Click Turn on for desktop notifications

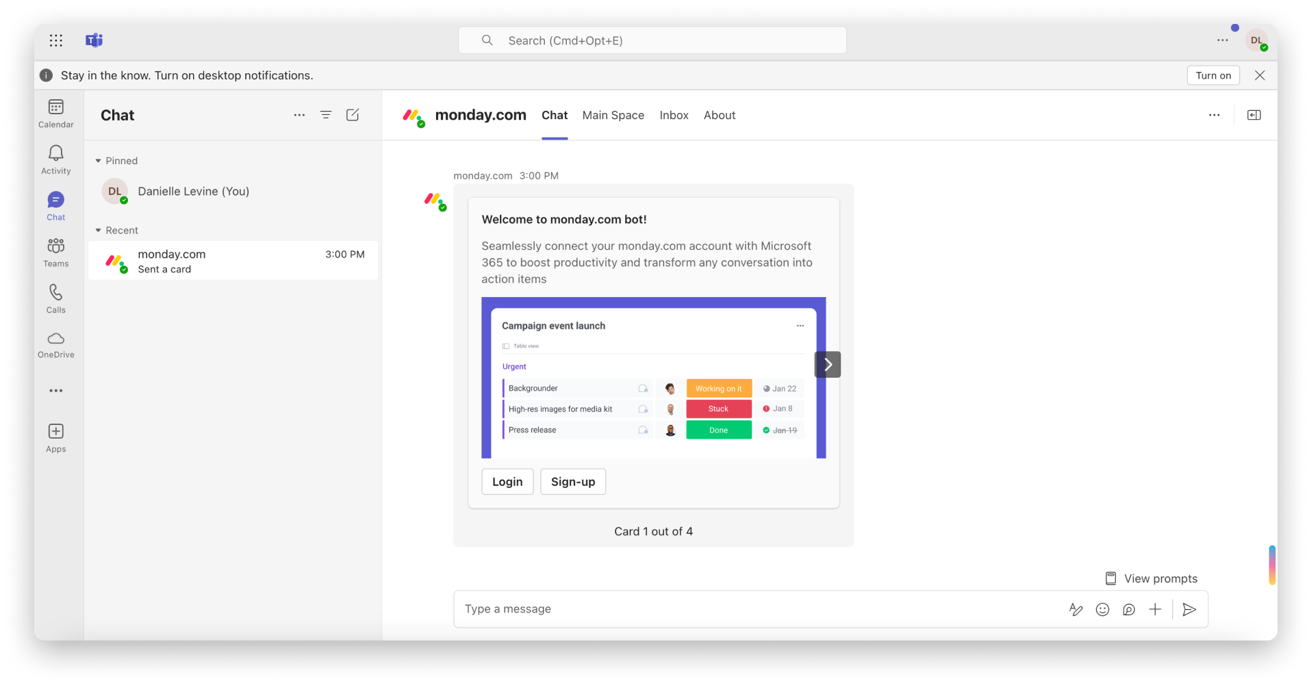[1213, 75]
